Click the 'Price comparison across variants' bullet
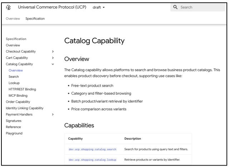Image resolution: width=229 pixels, height=167 pixels. (x=99, y=109)
